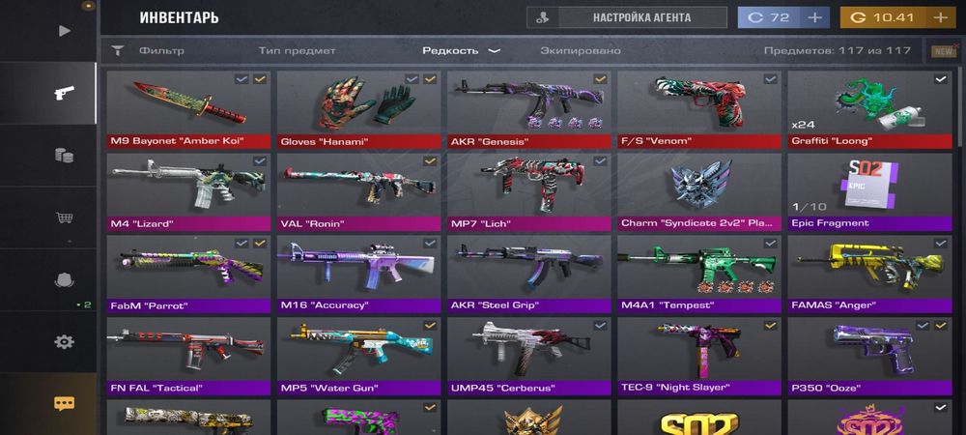Open the play arrow sidebar icon
Image resolution: width=966 pixels, height=435 pixels.
65,31
